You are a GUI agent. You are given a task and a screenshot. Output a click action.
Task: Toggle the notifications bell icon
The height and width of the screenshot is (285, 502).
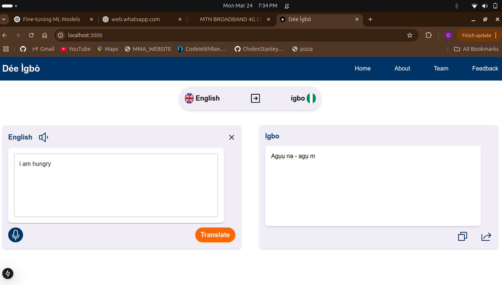point(287,6)
